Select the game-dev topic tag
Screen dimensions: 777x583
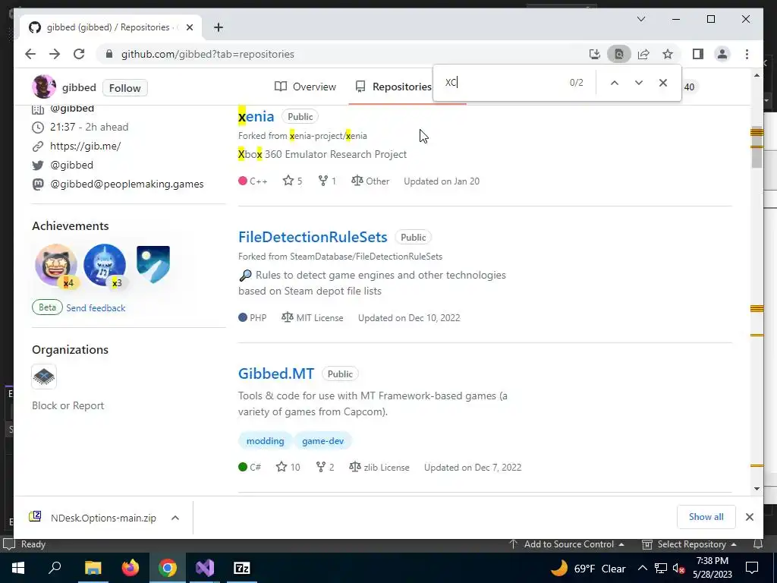click(322, 441)
